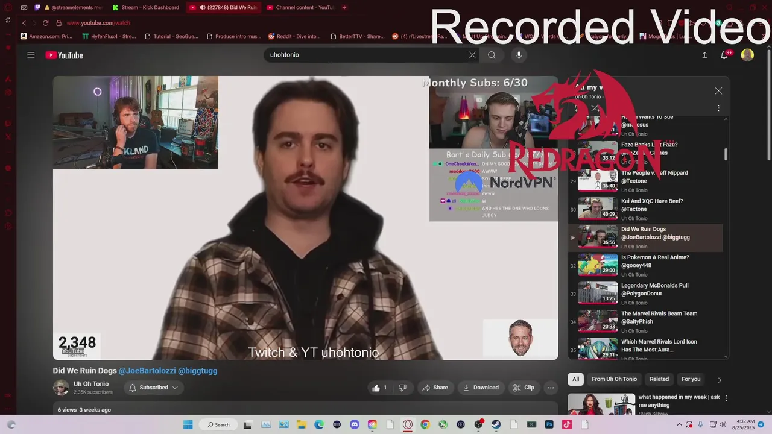Open the YouTube account avatar menu

pos(747,55)
